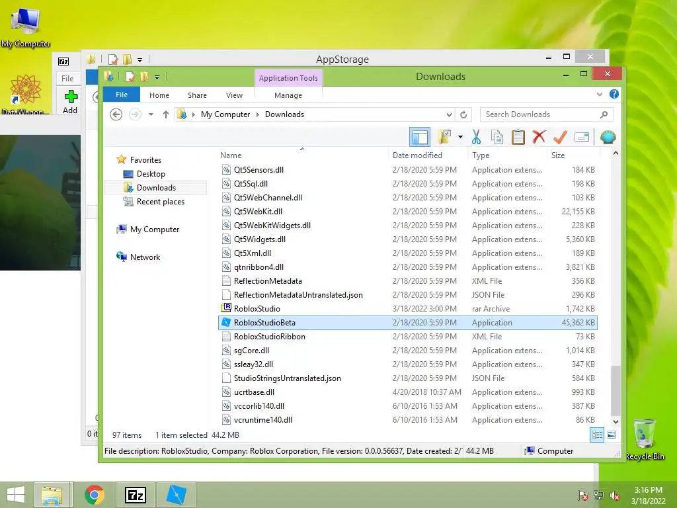Viewport: 677px width, 508px height.
Task: Click the Copy toolbar icon
Action: [497, 137]
